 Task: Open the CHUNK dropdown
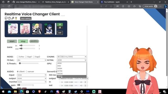(72, 57)
